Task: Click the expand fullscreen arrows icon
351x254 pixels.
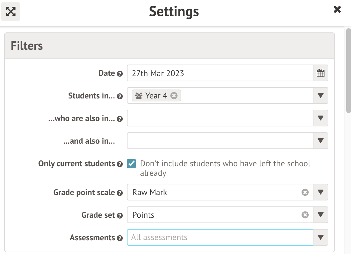Action: [x=11, y=12]
